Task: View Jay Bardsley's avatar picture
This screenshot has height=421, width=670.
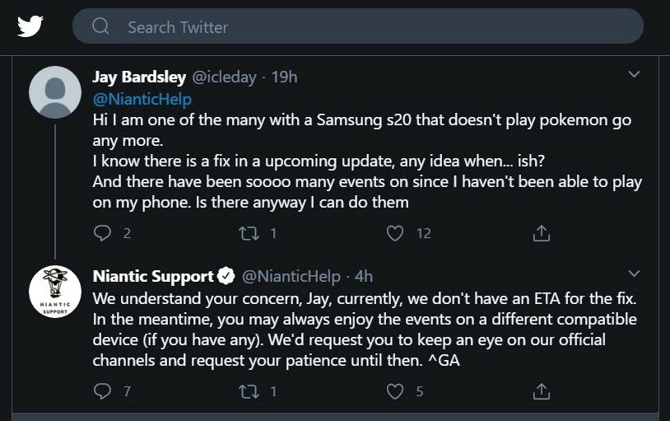Action: click(55, 91)
